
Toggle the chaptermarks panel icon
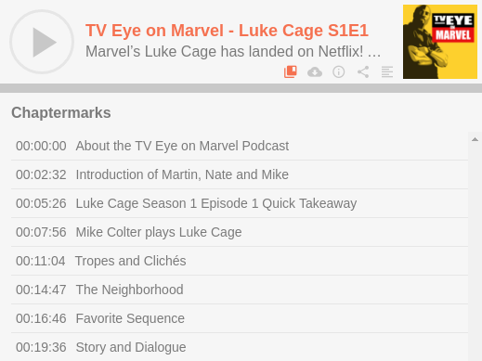pos(291,71)
